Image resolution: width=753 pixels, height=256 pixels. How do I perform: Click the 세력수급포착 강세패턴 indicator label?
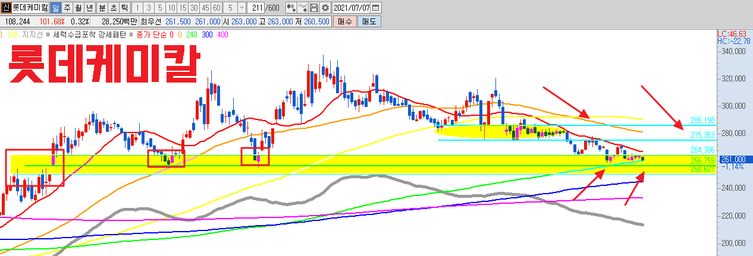pos(90,35)
